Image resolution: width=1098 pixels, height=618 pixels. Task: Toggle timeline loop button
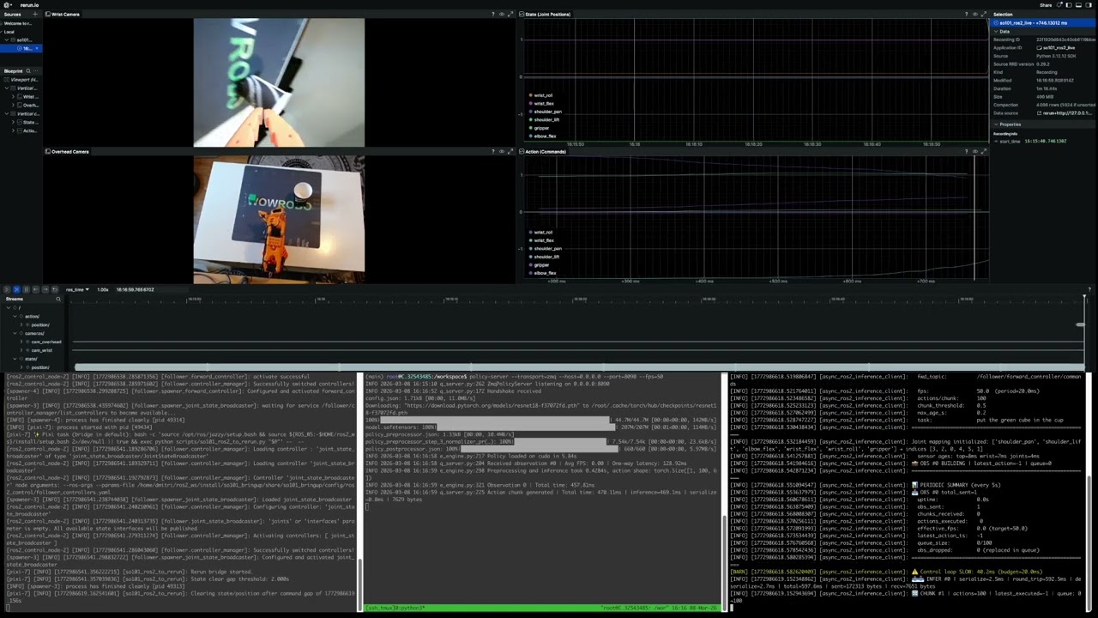(55, 289)
